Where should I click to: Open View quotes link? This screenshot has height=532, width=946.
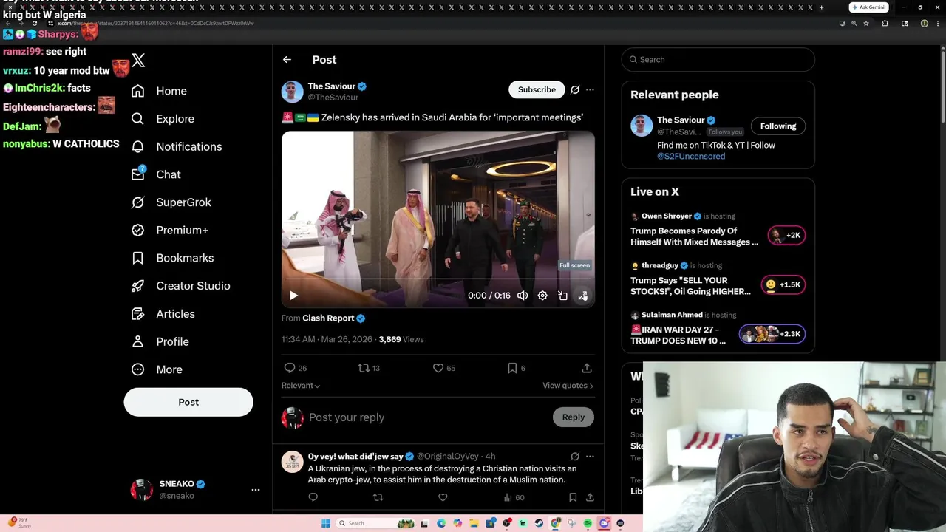click(x=568, y=386)
